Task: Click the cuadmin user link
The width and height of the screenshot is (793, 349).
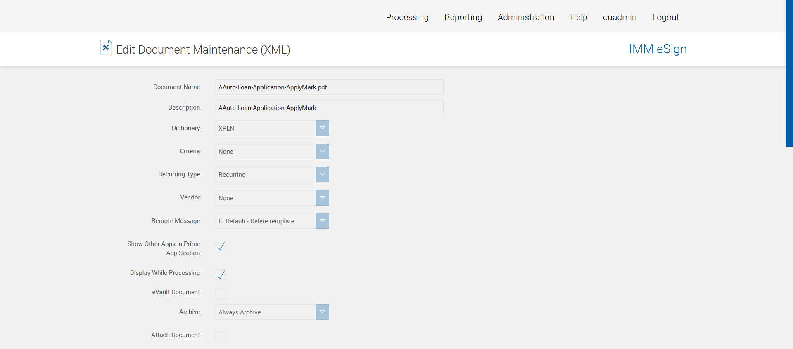Action: [620, 17]
